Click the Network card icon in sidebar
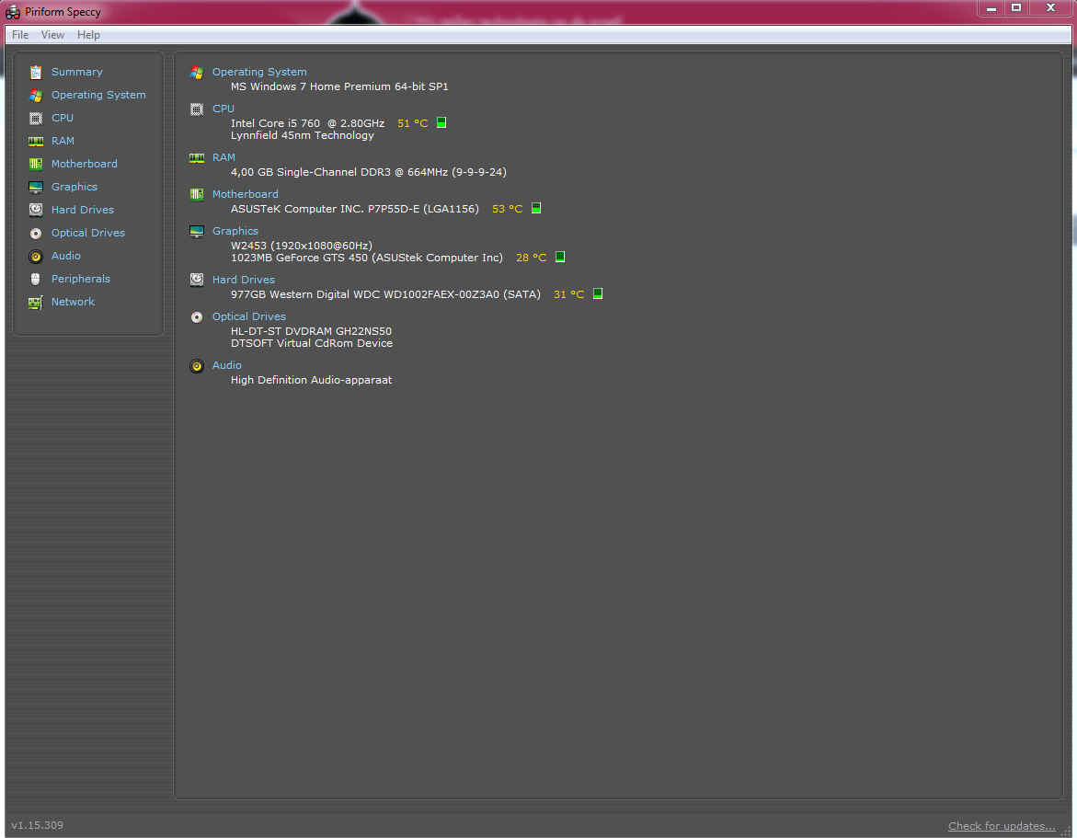Viewport: 1077px width, 838px height. click(36, 303)
